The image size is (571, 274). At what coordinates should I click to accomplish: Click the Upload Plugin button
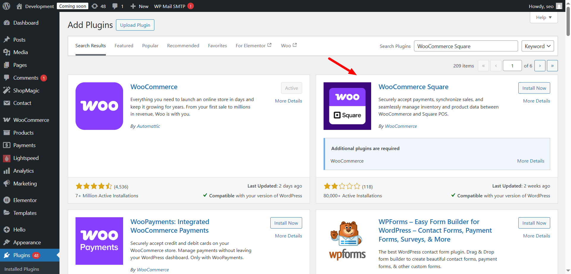(135, 25)
